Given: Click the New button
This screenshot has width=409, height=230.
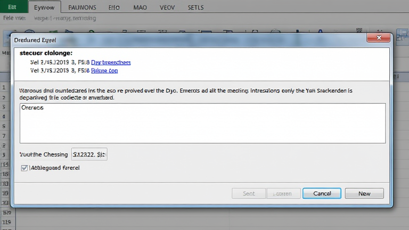Looking at the screenshot, I should tap(364, 193).
